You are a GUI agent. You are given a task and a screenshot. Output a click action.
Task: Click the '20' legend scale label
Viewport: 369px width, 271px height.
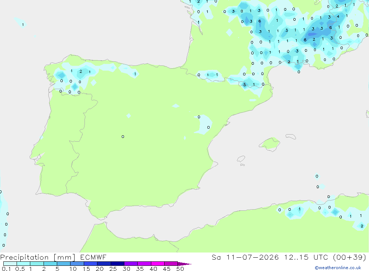click(100, 269)
